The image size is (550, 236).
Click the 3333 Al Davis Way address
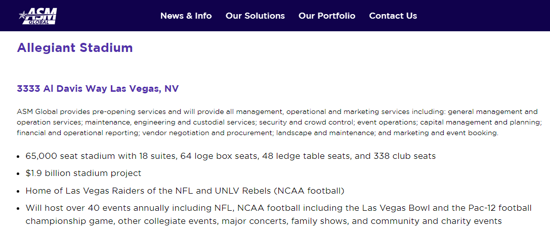pyautogui.click(x=98, y=89)
